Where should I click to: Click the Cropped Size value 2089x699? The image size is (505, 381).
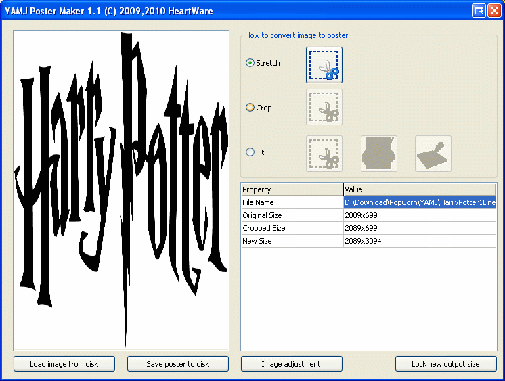pyautogui.click(x=420, y=228)
